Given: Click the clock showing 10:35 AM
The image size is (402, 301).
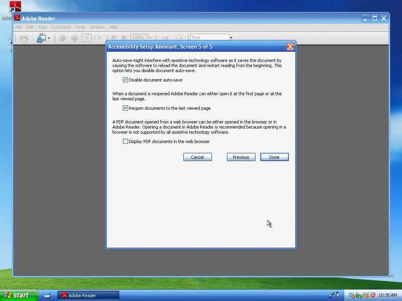Looking at the screenshot, I should pos(387,296).
